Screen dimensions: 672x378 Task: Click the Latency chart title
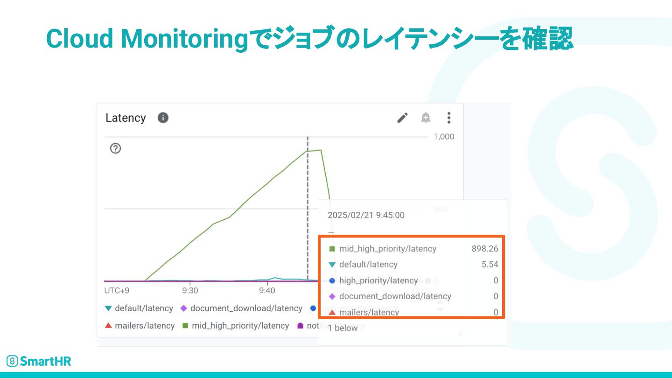[x=126, y=118]
